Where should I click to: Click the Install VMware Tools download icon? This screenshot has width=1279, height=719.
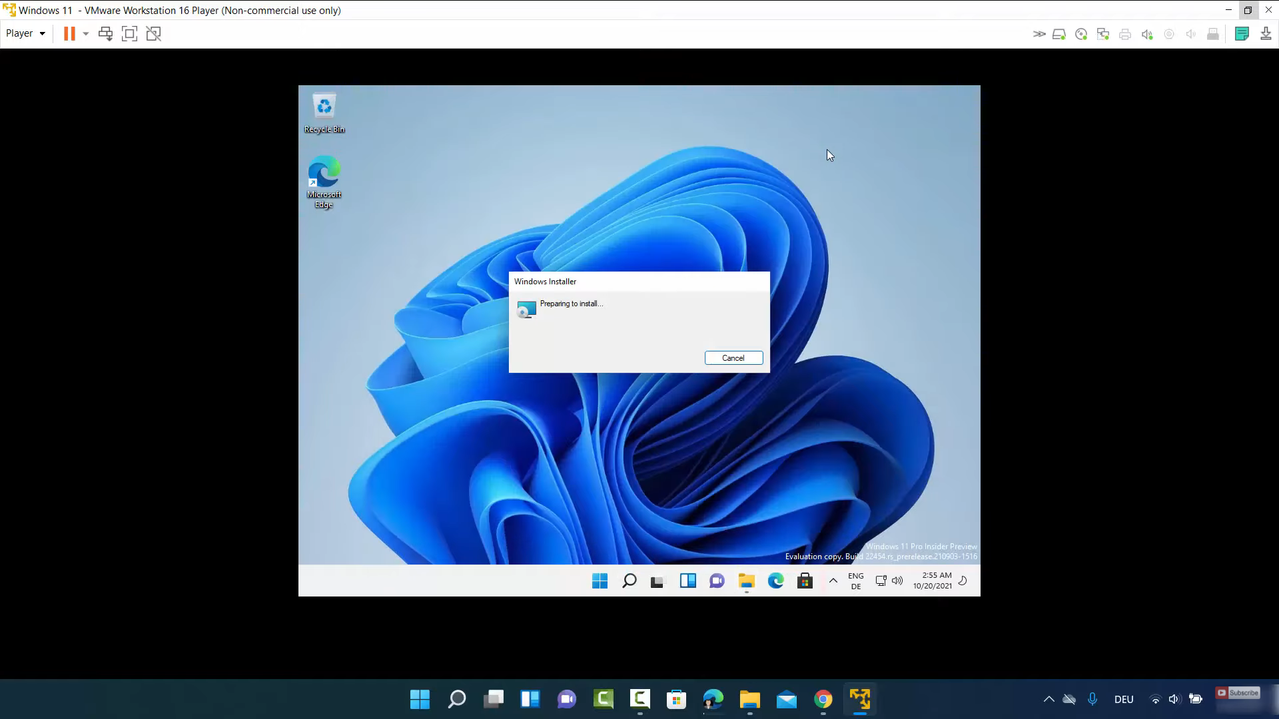point(1266,34)
